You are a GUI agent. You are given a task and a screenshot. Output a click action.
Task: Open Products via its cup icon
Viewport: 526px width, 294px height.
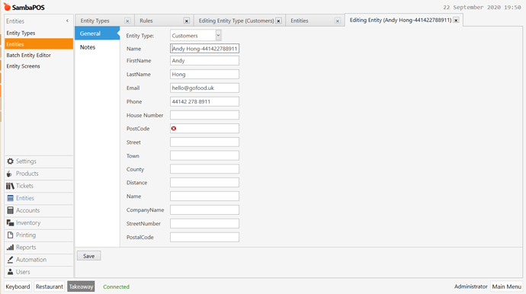pyautogui.click(x=9, y=174)
